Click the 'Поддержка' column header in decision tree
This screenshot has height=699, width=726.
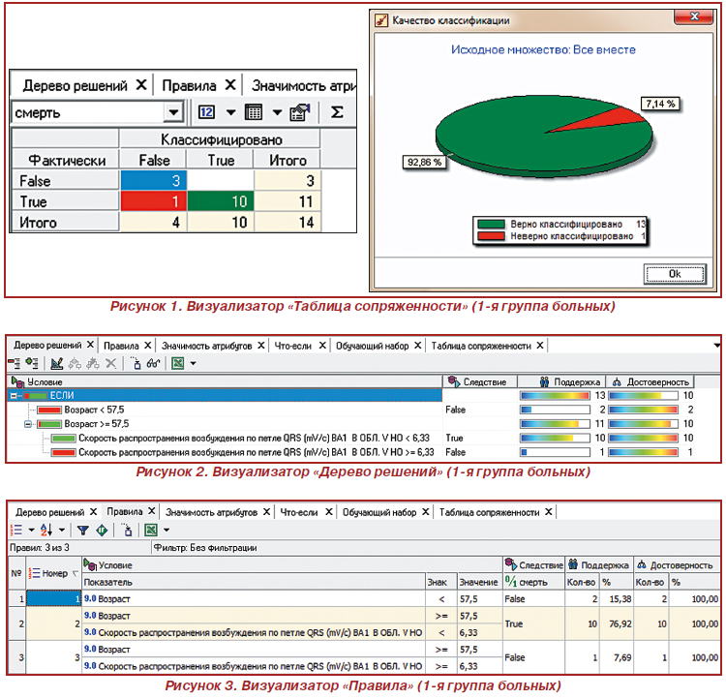point(562,382)
